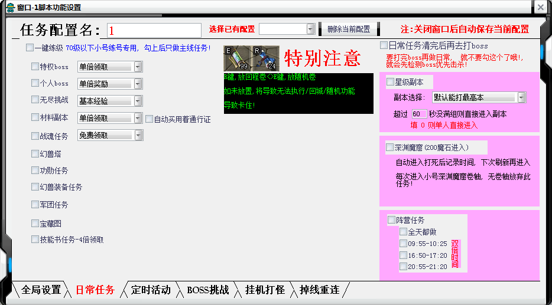This screenshot has width=552, height=305.
Task: Click the 任务配置名 input field
Action: pos(154,31)
